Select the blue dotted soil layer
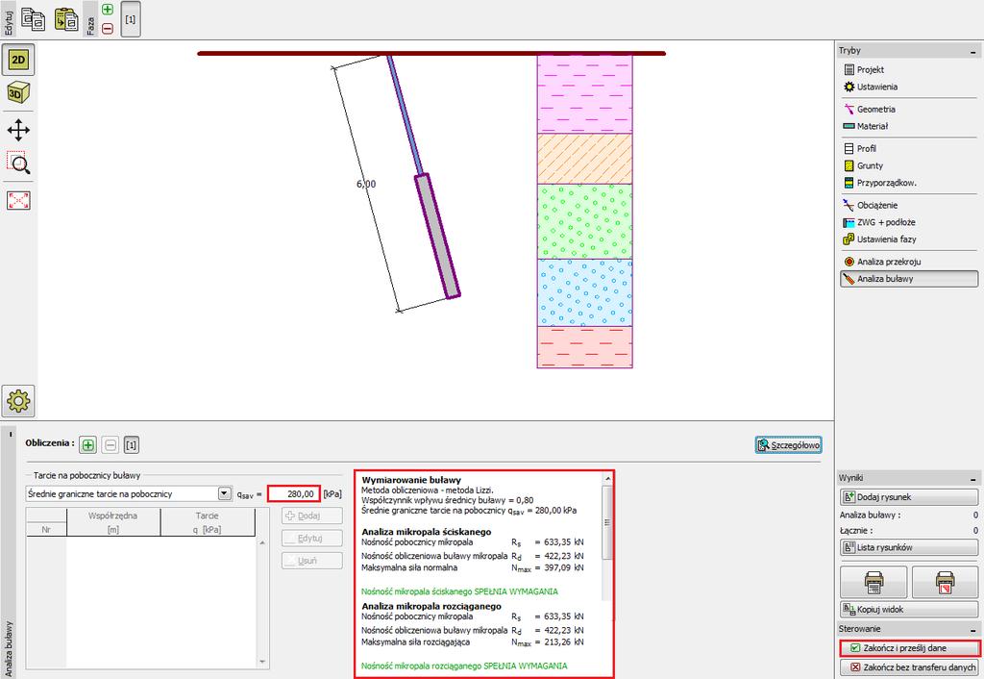Viewport: 984px width, 679px height. [584, 292]
